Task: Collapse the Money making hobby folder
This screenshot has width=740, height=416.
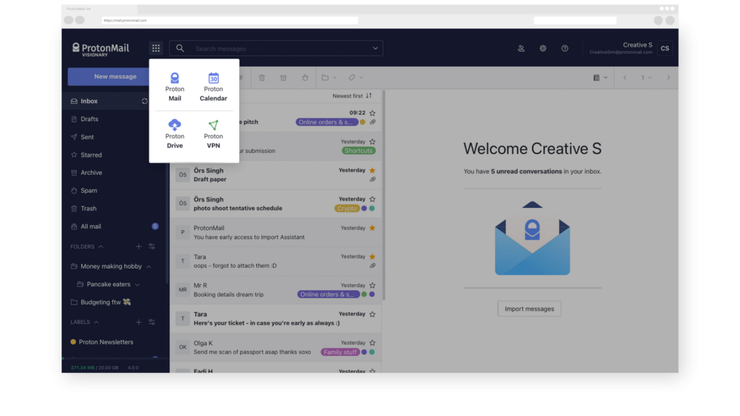Action: point(149,267)
